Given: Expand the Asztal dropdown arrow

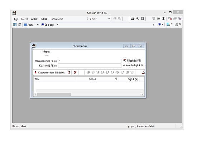Looking at the screenshot, I should click(38, 25).
